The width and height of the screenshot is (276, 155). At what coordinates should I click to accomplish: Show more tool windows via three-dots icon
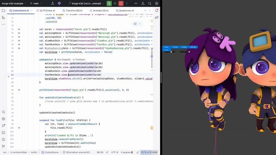(3, 24)
